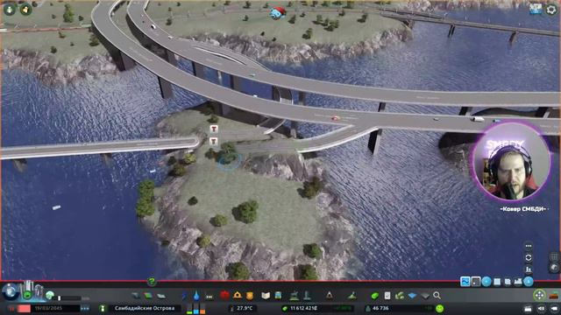This screenshot has width=561, height=315.
Task: Open the settings gear icon
Action: [551, 9]
